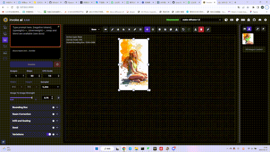Select the Brush tool in canvas toolbar
The width and height of the screenshot is (270, 152).
click(x=112, y=29)
